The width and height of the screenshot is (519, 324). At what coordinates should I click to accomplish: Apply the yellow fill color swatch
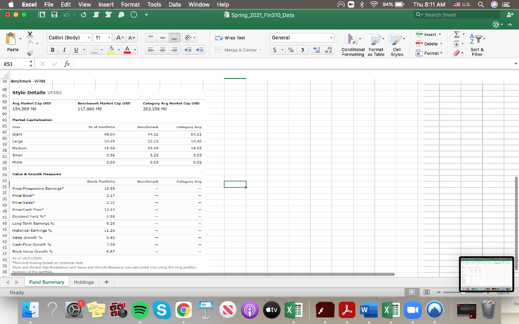click(110, 50)
